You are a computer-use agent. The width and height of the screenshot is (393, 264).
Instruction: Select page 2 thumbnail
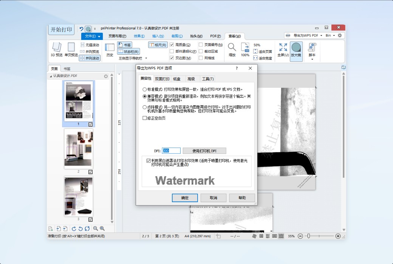[79, 148]
